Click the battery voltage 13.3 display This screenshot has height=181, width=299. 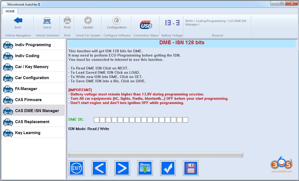(x=172, y=23)
